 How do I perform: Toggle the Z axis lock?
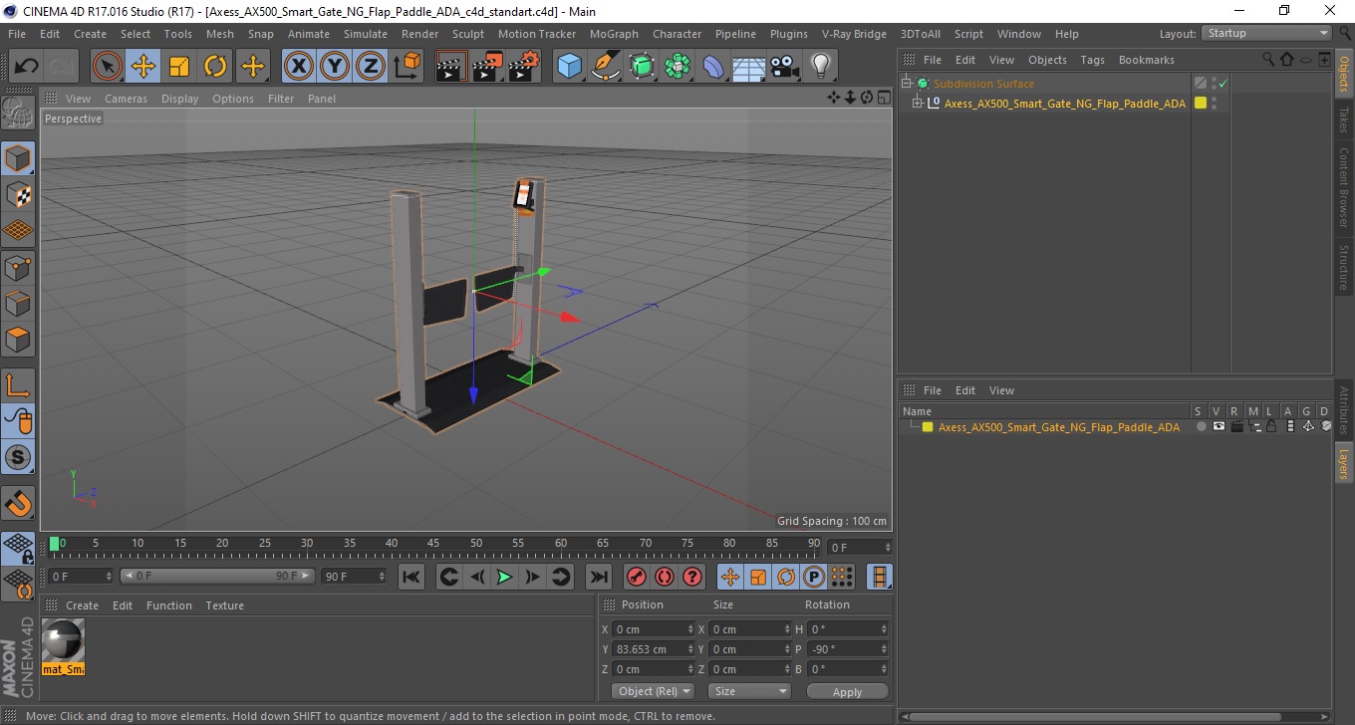(371, 67)
